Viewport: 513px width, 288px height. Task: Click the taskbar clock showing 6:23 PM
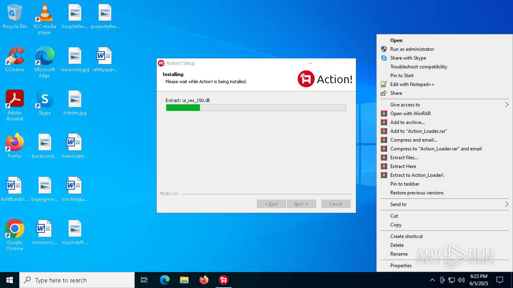pos(479,280)
